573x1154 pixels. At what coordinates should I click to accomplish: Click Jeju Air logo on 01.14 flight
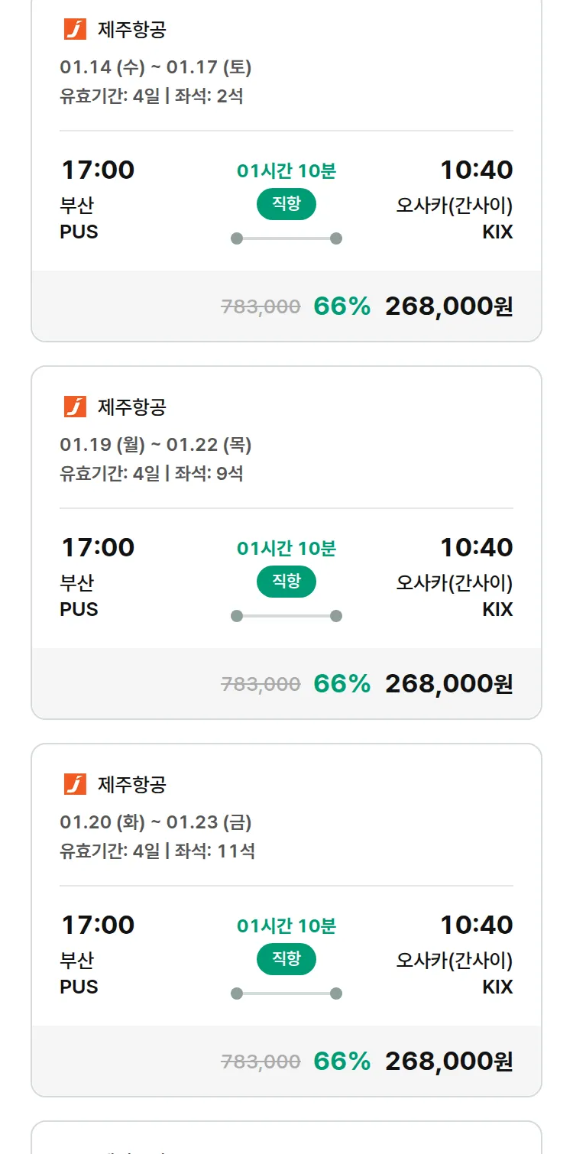[x=75, y=29]
